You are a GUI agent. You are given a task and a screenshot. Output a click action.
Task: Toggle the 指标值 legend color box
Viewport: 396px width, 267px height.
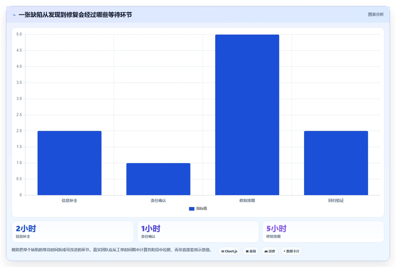tap(192, 209)
